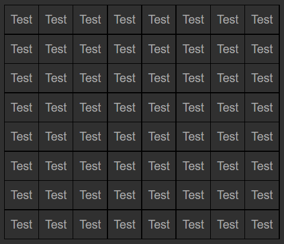Click the Test cell in row 7, column 2

56,195
